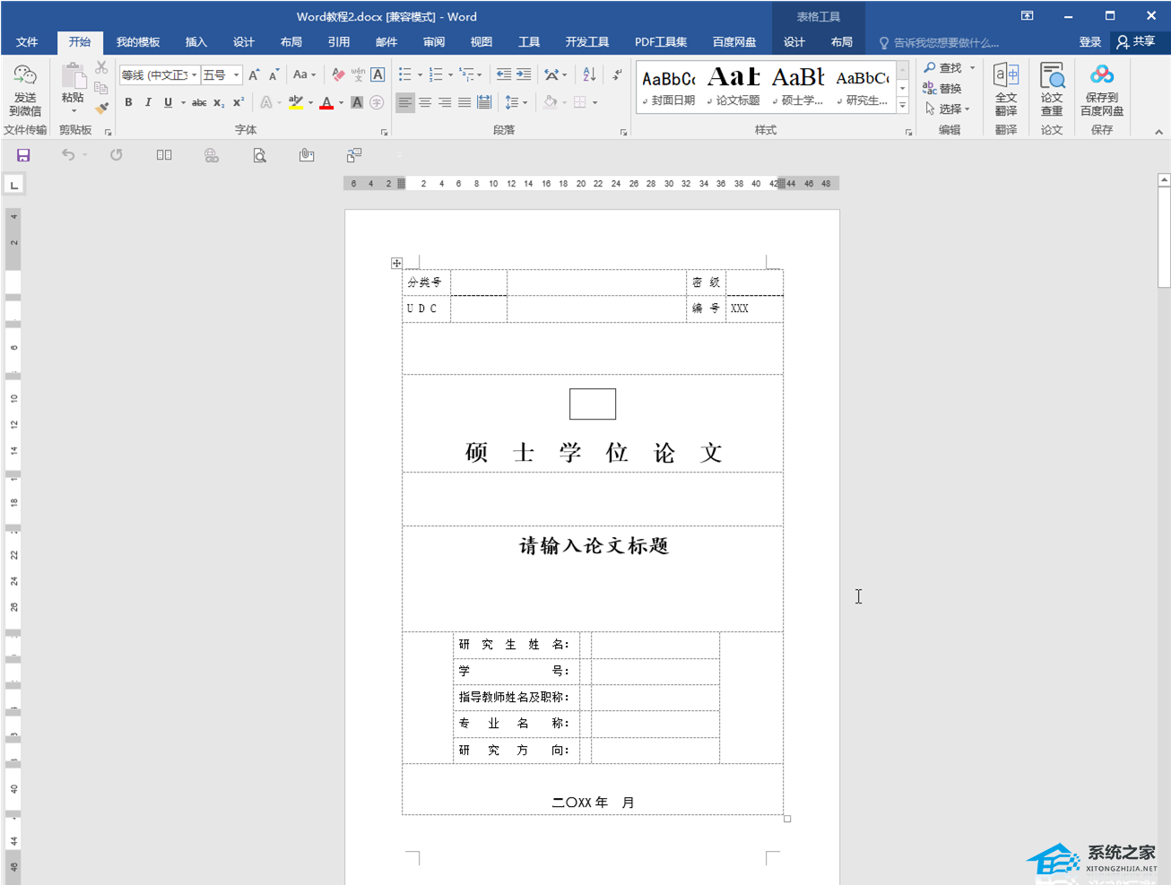1171x885 pixels.
Task: Click the 登录 (Sign in) button
Action: (x=1089, y=42)
